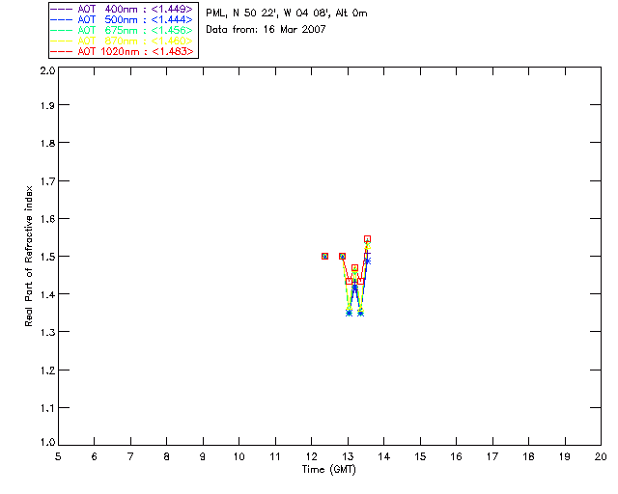Click the legend entry 'AOT 400nm : <1.449>'

point(122,9)
